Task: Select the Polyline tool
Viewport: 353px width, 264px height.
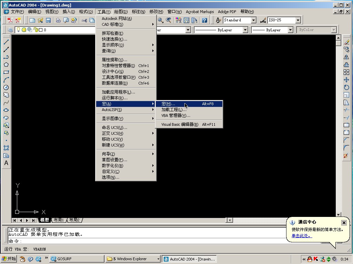Action: point(6,57)
